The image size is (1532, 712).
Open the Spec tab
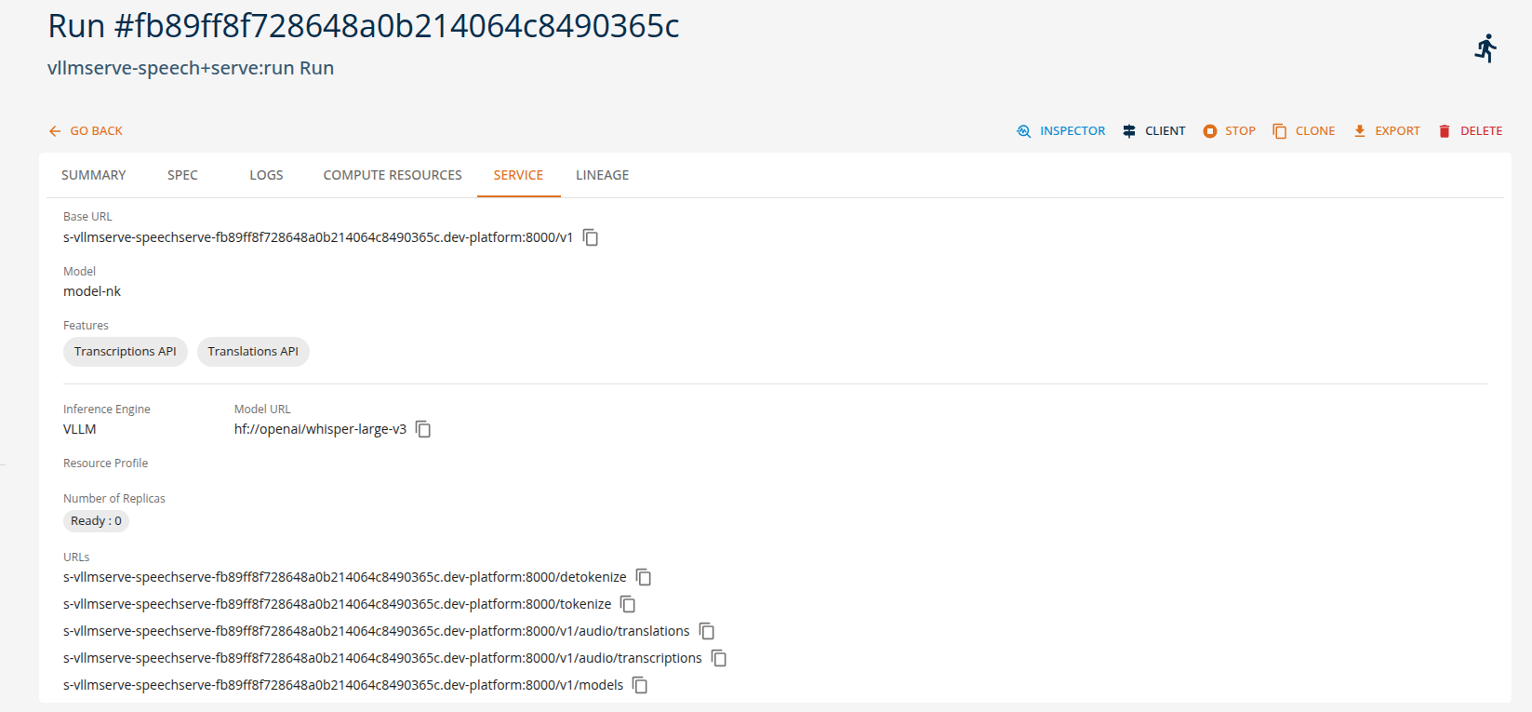coord(182,175)
